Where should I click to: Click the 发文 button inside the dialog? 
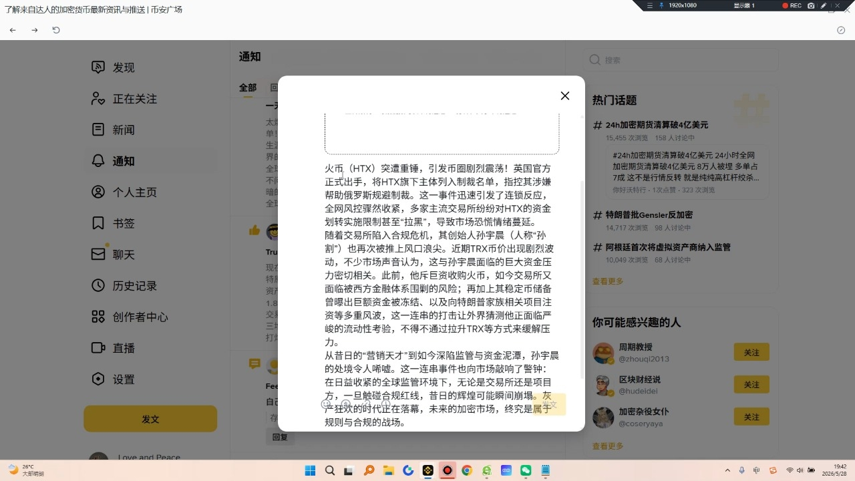[x=549, y=404]
